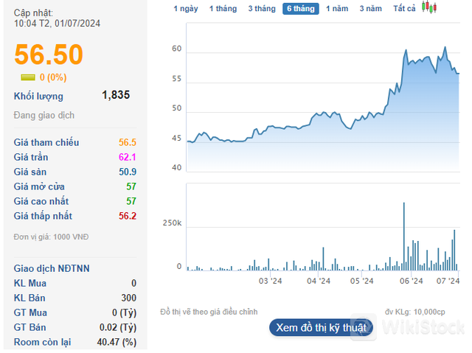The width and height of the screenshot is (472, 353).
Task: Choose the Tất cả time range
Action: 404,9
